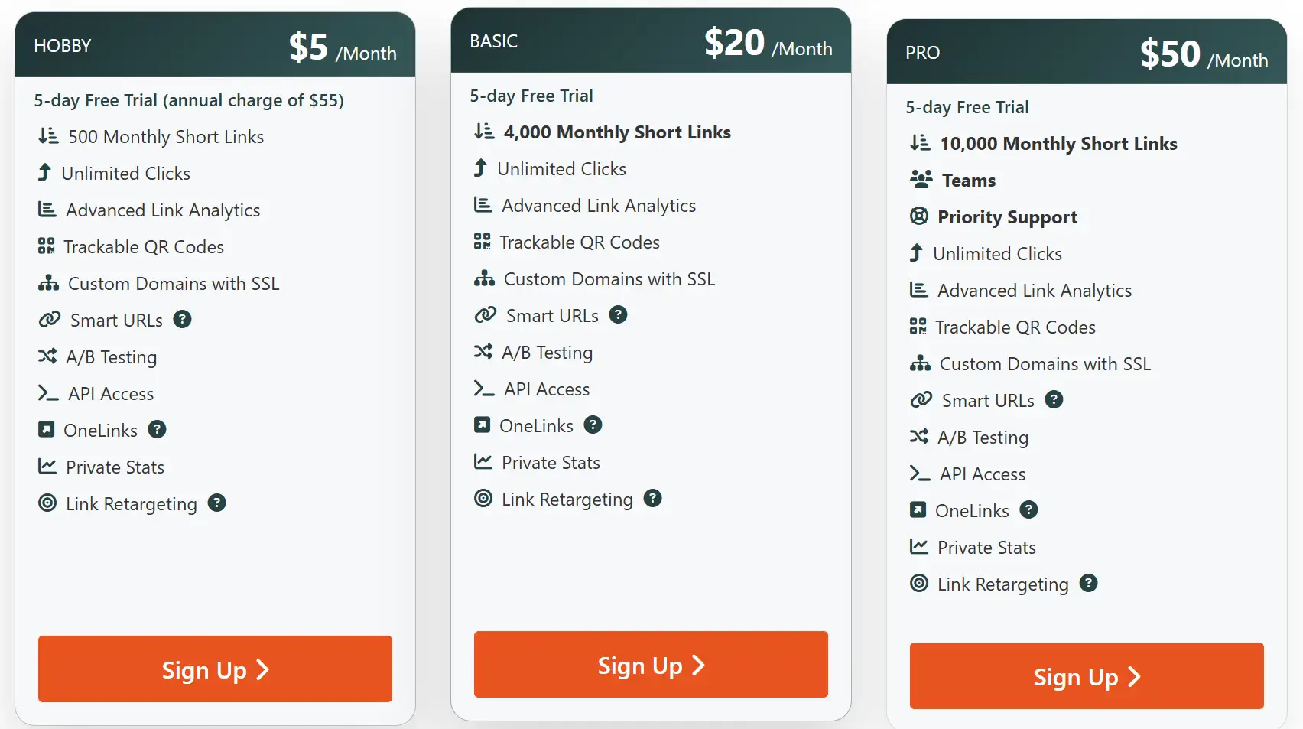The width and height of the screenshot is (1303, 729).
Task: Click Link Retargeting help icon in Basic plan
Action: pos(652,498)
